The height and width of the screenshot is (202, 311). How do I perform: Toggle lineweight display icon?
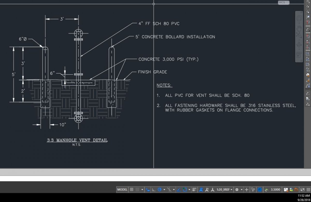195,190
